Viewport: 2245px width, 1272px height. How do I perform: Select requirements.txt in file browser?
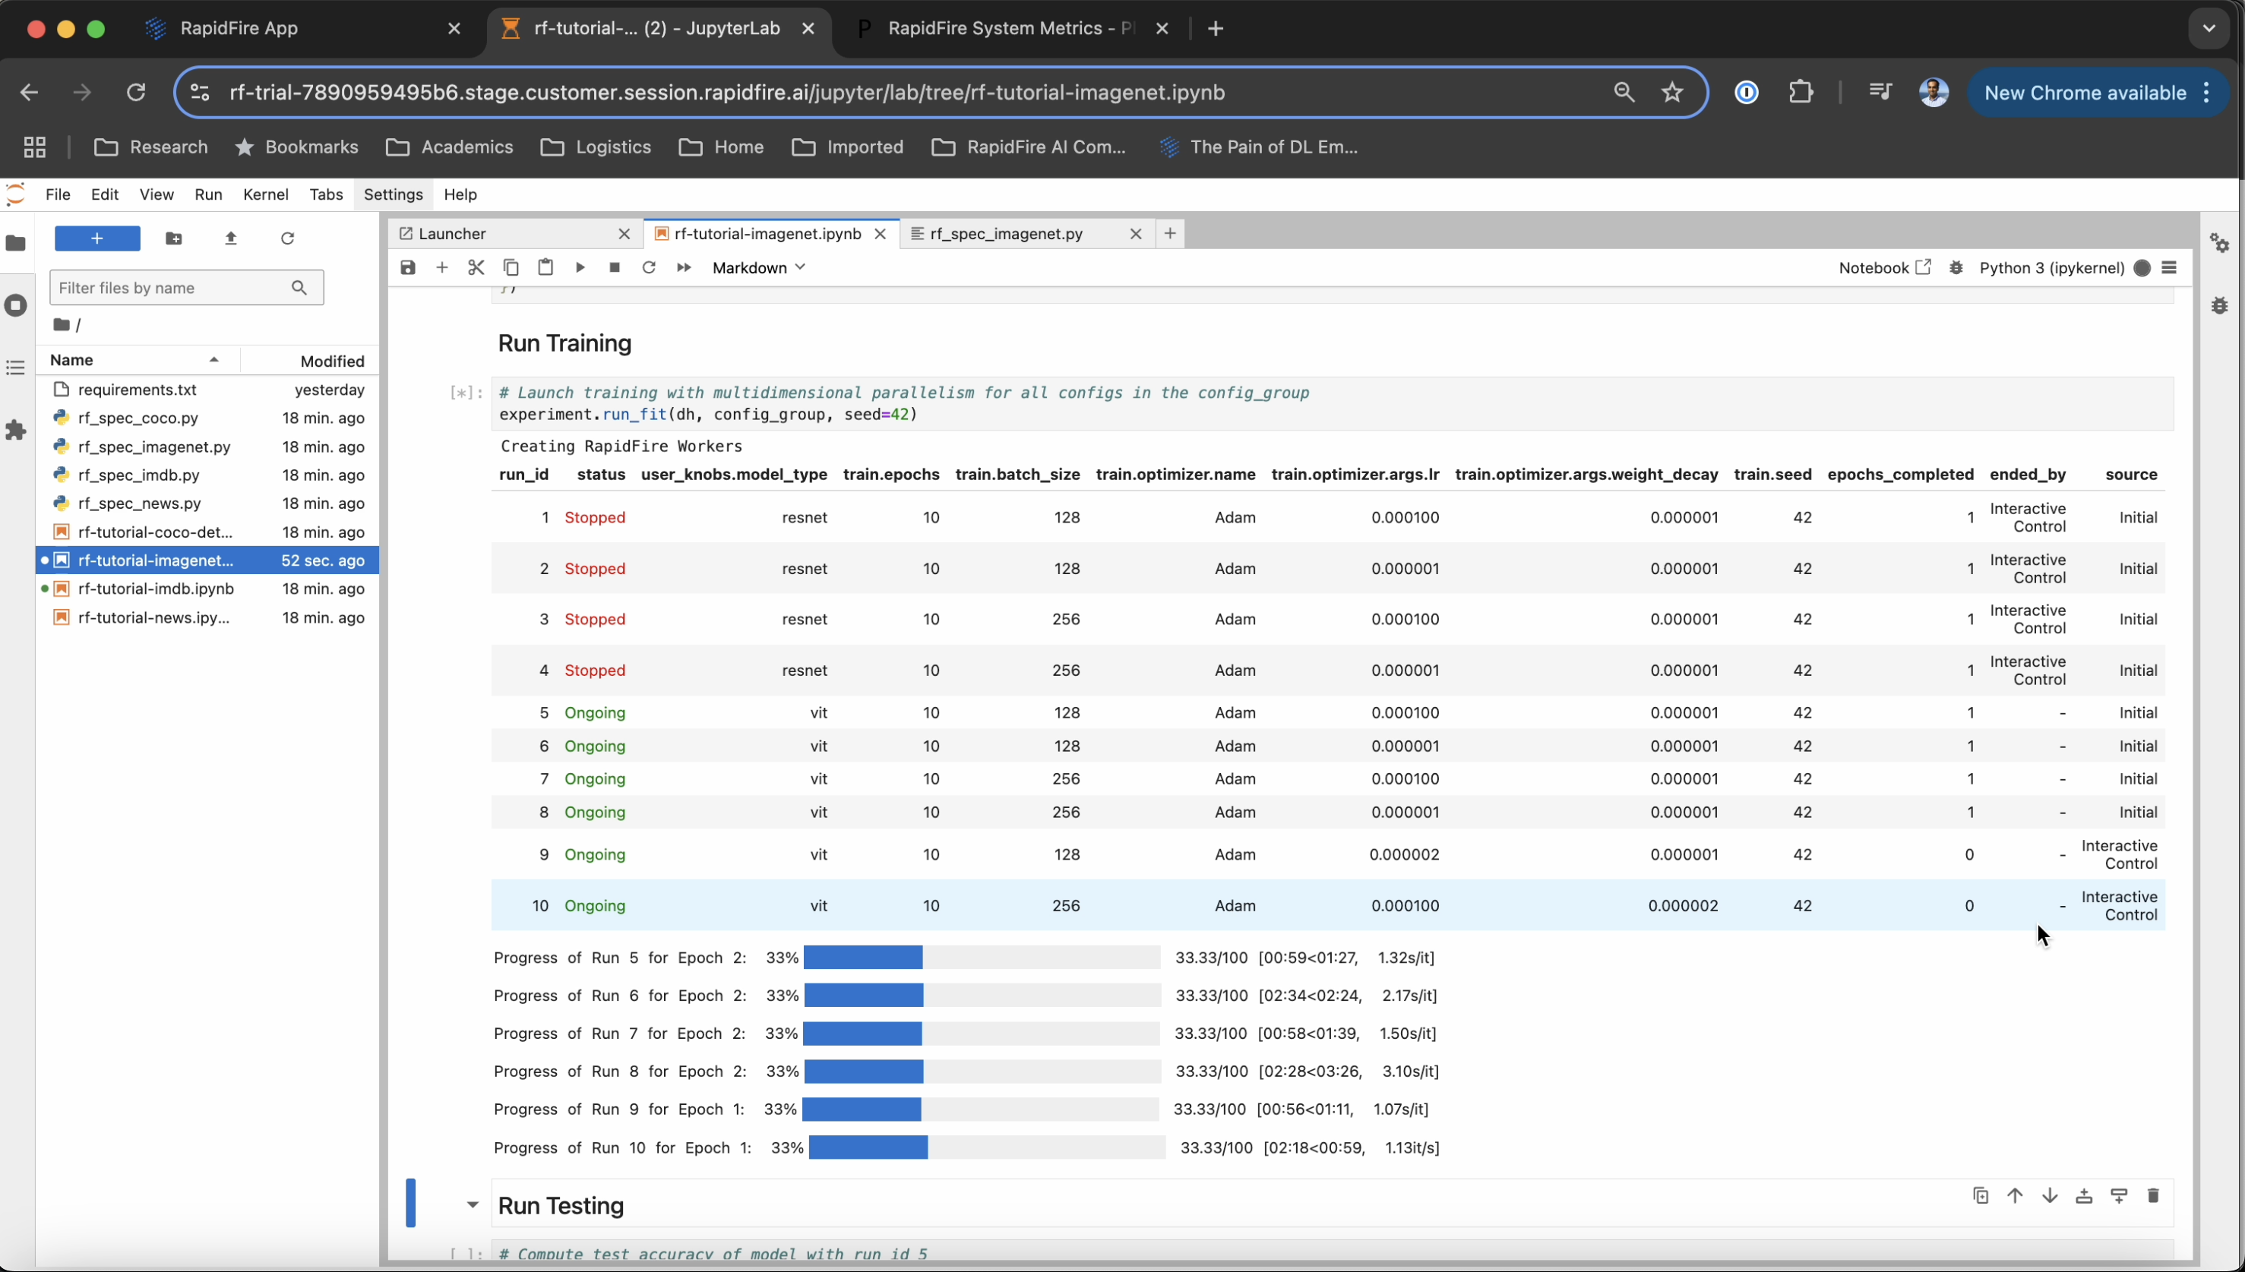click(208, 390)
